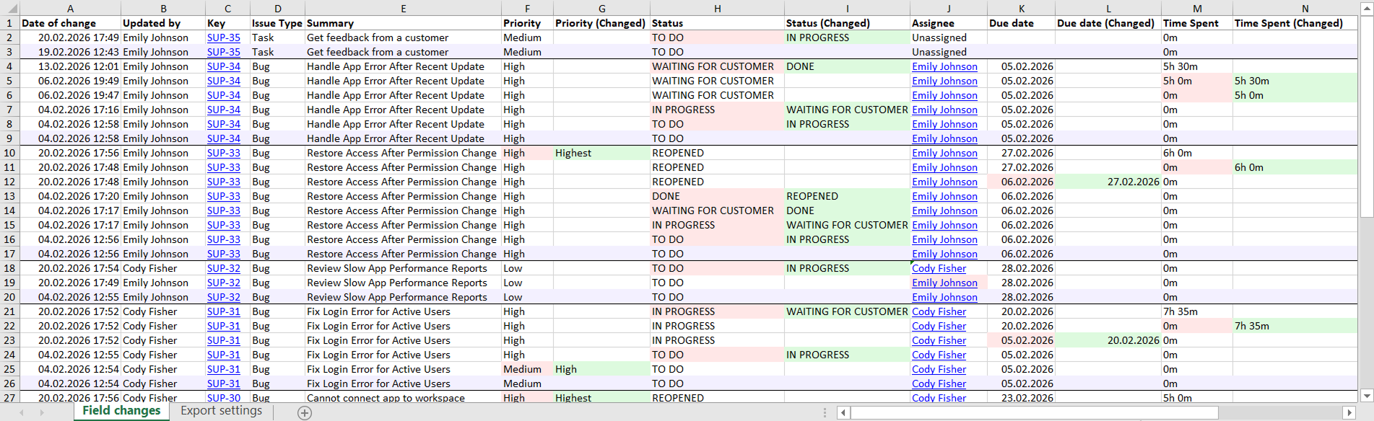
Task: Select column E header
Action: click(x=403, y=8)
